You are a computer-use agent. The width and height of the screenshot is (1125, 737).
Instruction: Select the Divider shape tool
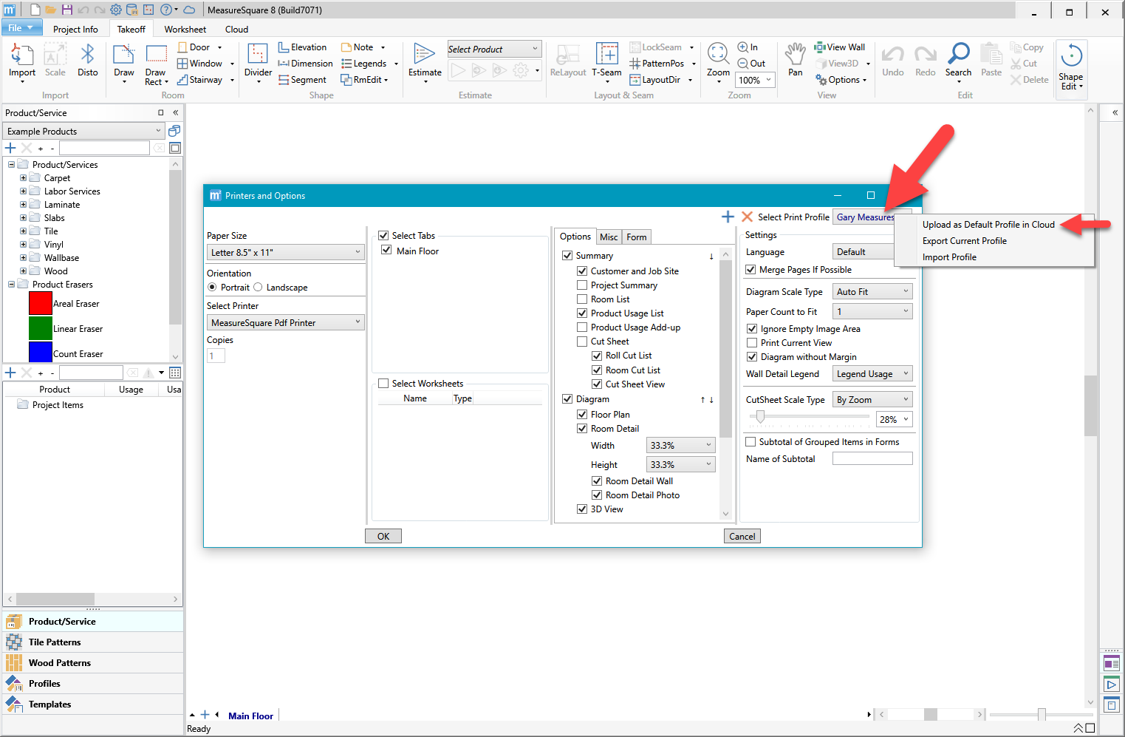tap(258, 61)
